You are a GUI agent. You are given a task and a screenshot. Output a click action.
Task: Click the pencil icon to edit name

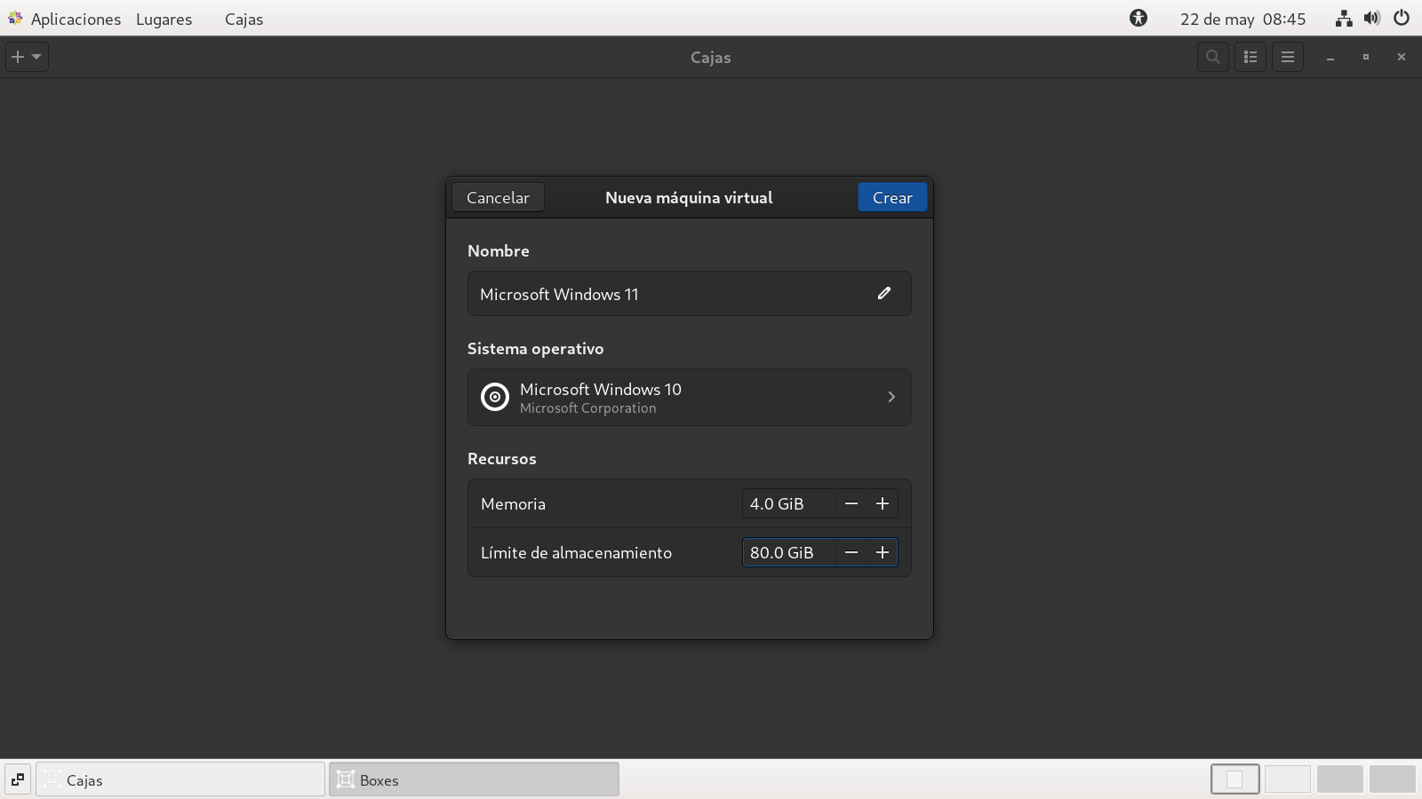883,294
